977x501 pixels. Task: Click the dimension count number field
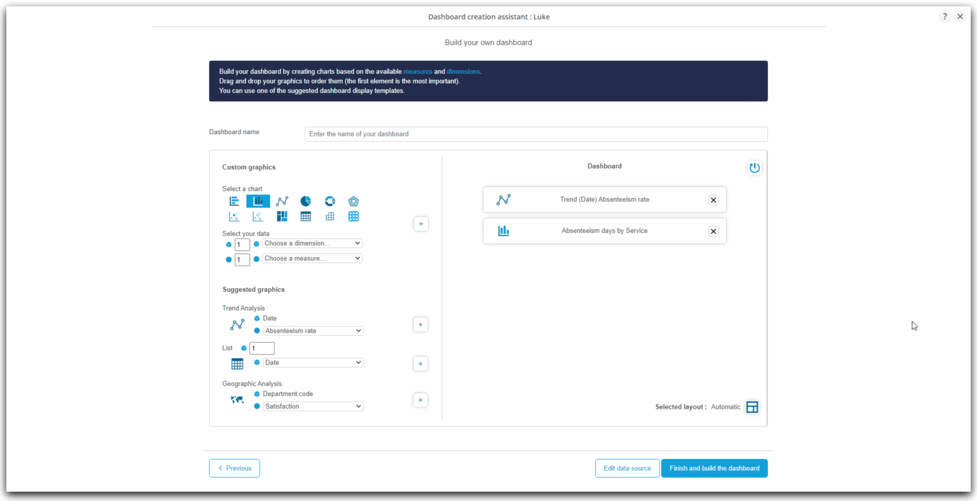[242, 245]
